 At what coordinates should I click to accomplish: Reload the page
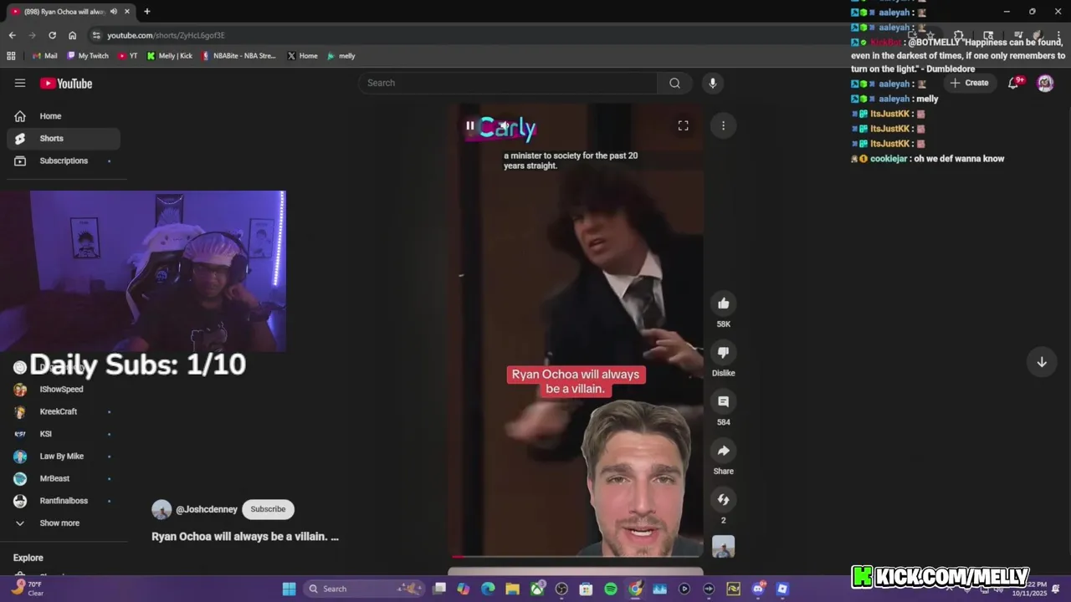tap(52, 35)
